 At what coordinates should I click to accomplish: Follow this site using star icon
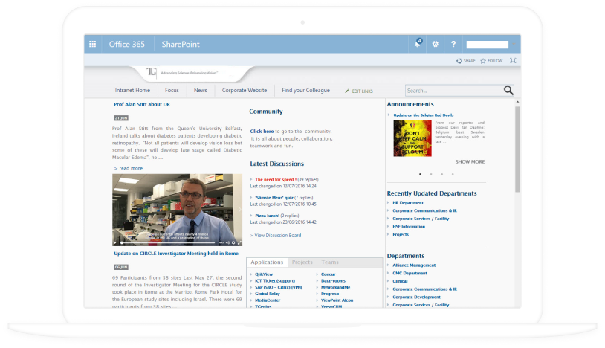click(491, 61)
